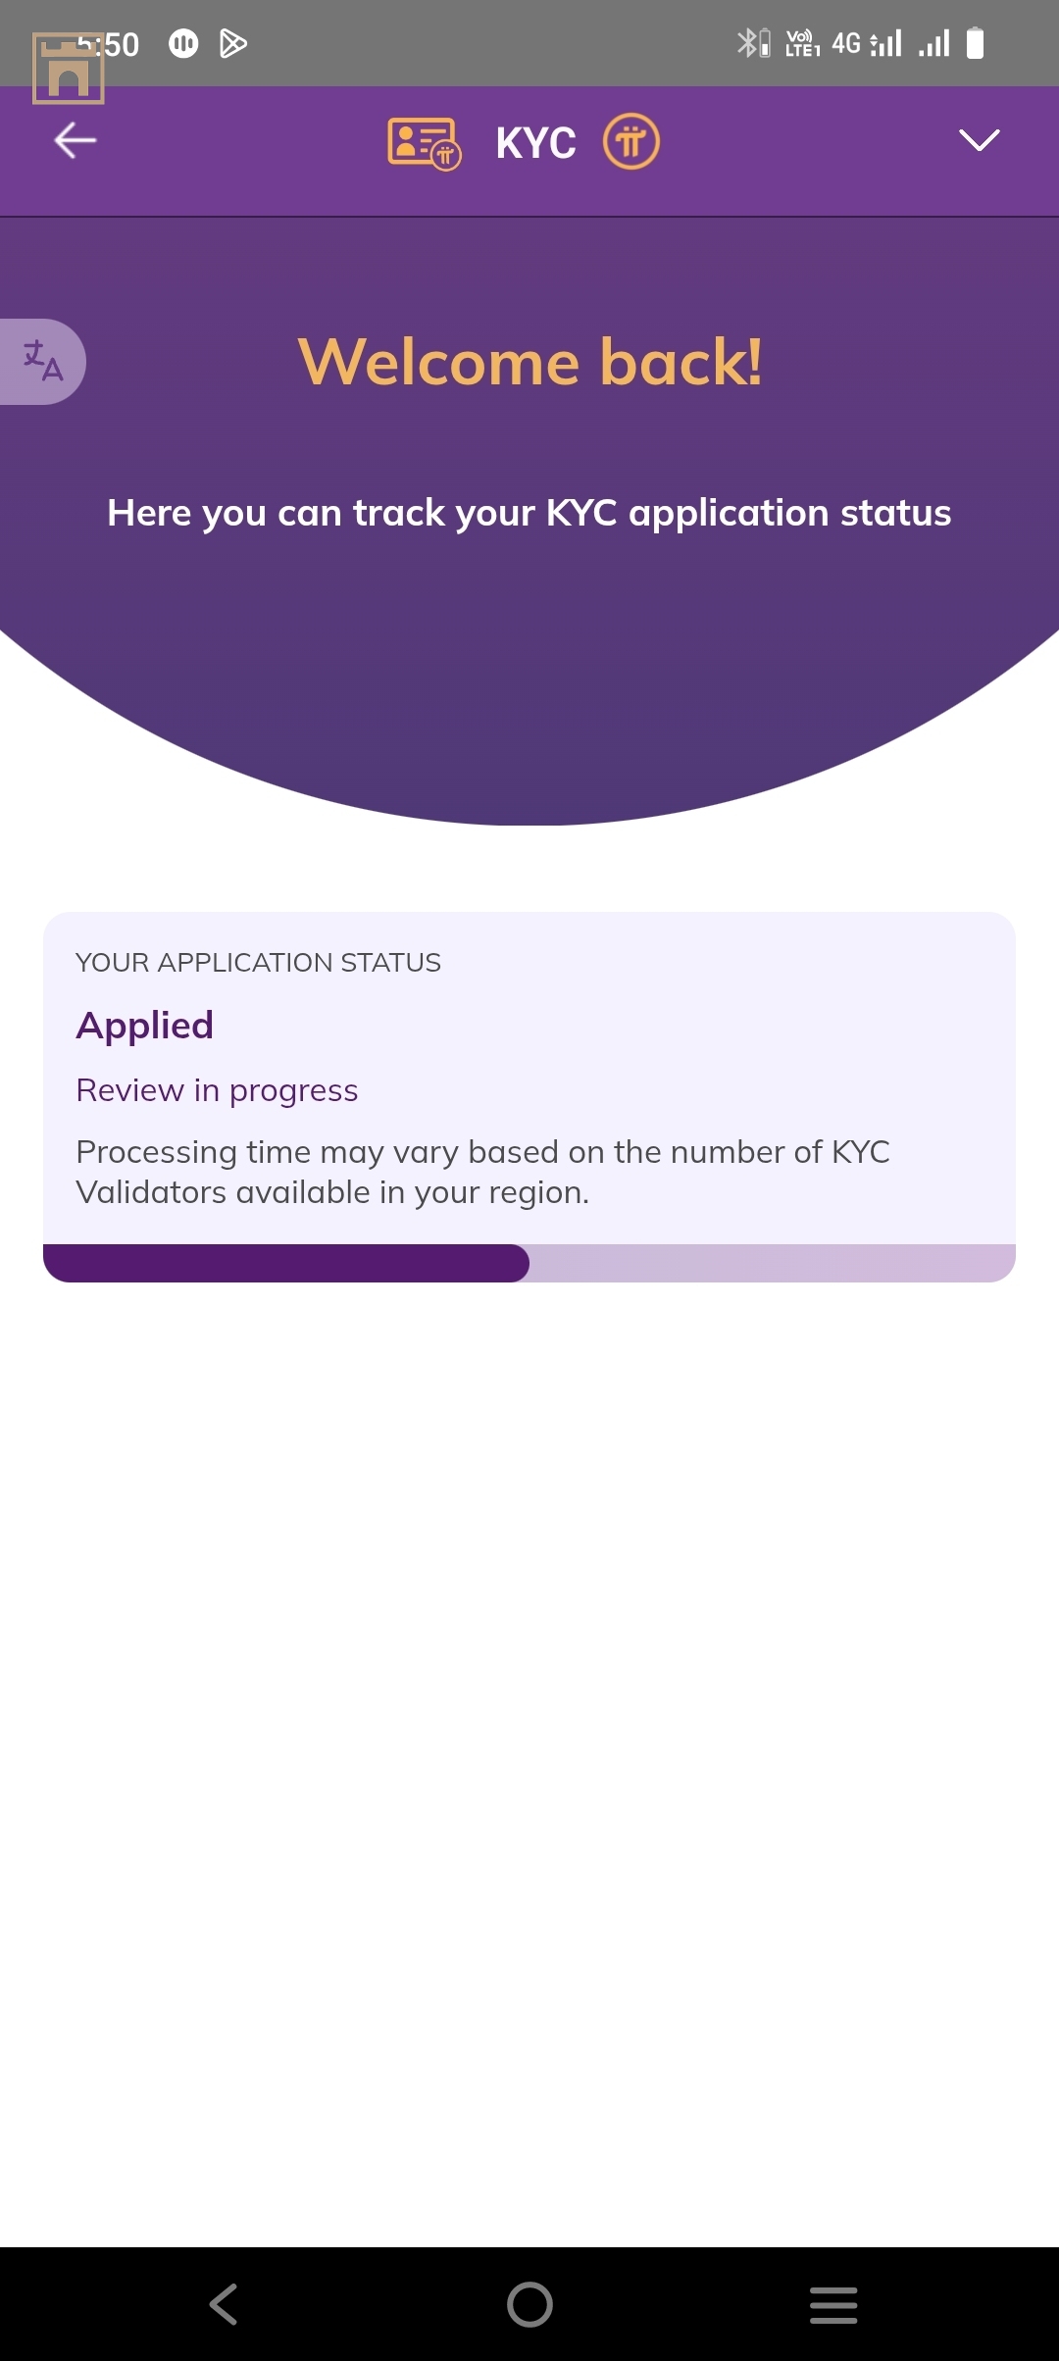Tap the overlay castle icon at top-left
The width and height of the screenshot is (1059, 2361).
tap(69, 69)
